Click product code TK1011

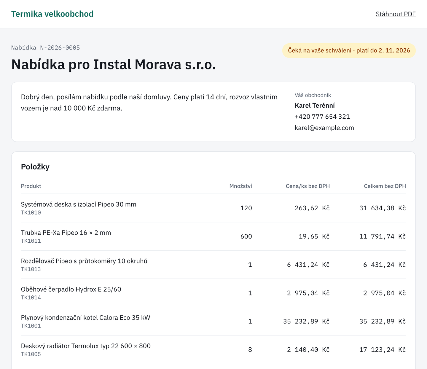point(31,241)
